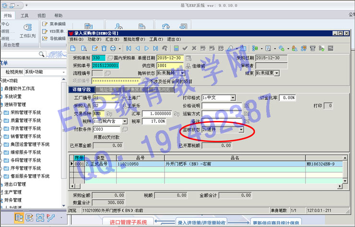Open the 整批处理(P) menu
The height and width of the screenshot is (227, 355).
134,39
